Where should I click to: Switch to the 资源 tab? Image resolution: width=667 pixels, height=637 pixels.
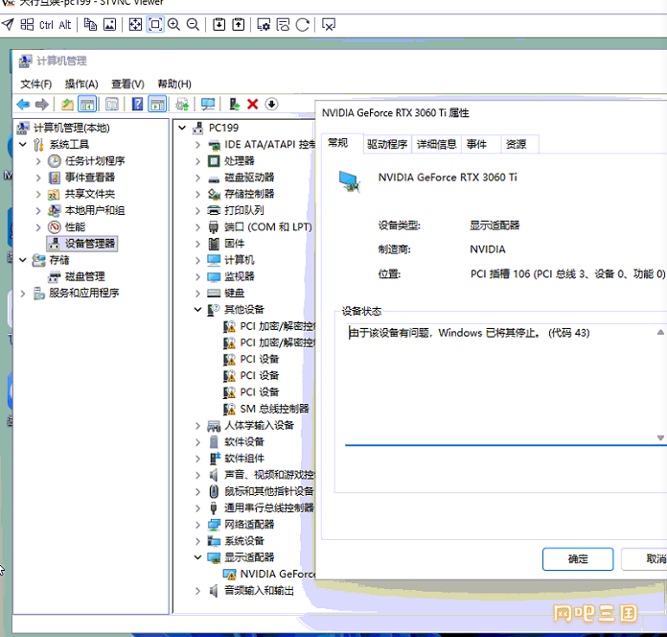tap(516, 144)
